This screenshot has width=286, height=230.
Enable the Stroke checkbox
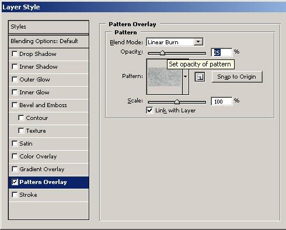15,194
